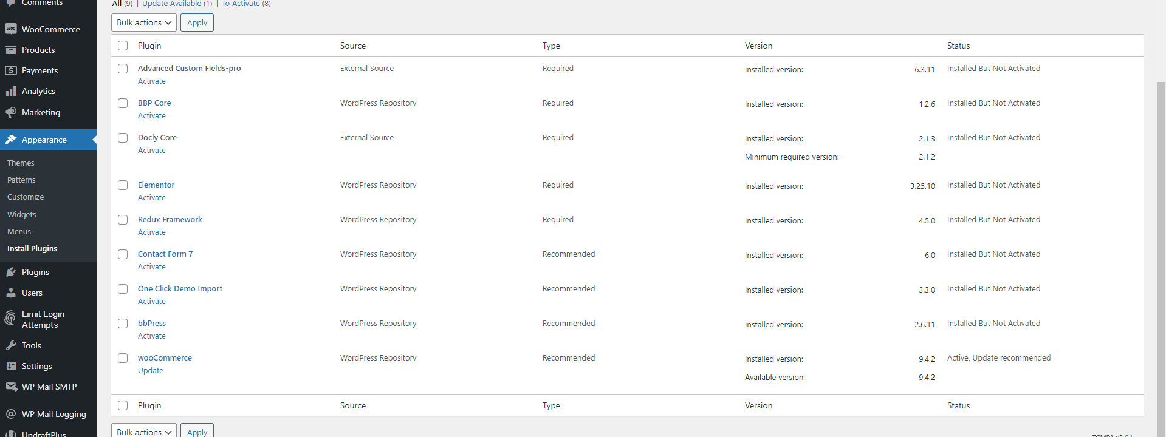Click Activate under One Click Demo Import
Image resolution: width=1166 pixels, height=437 pixels.
coord(151,302)
